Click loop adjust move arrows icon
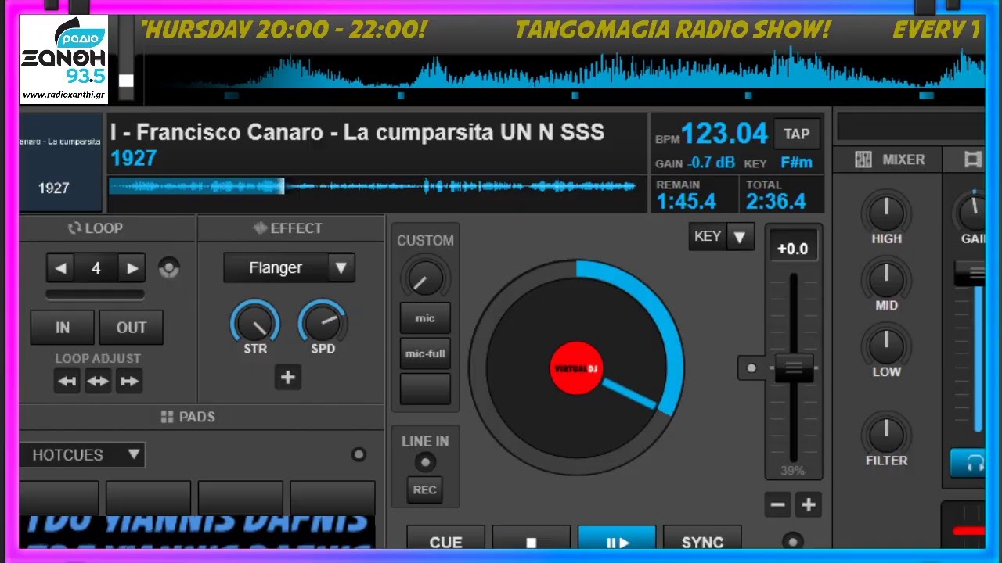 [x=98, y=382]
